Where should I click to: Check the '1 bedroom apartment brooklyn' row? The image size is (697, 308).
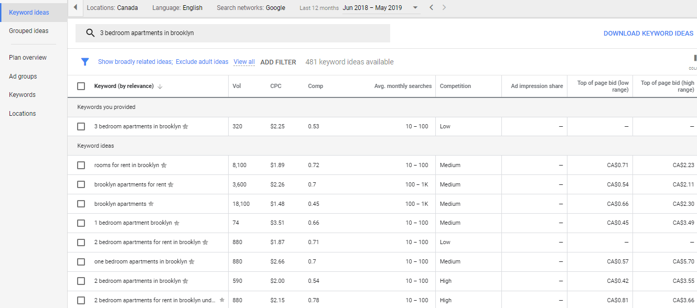(x=81, y=223)
